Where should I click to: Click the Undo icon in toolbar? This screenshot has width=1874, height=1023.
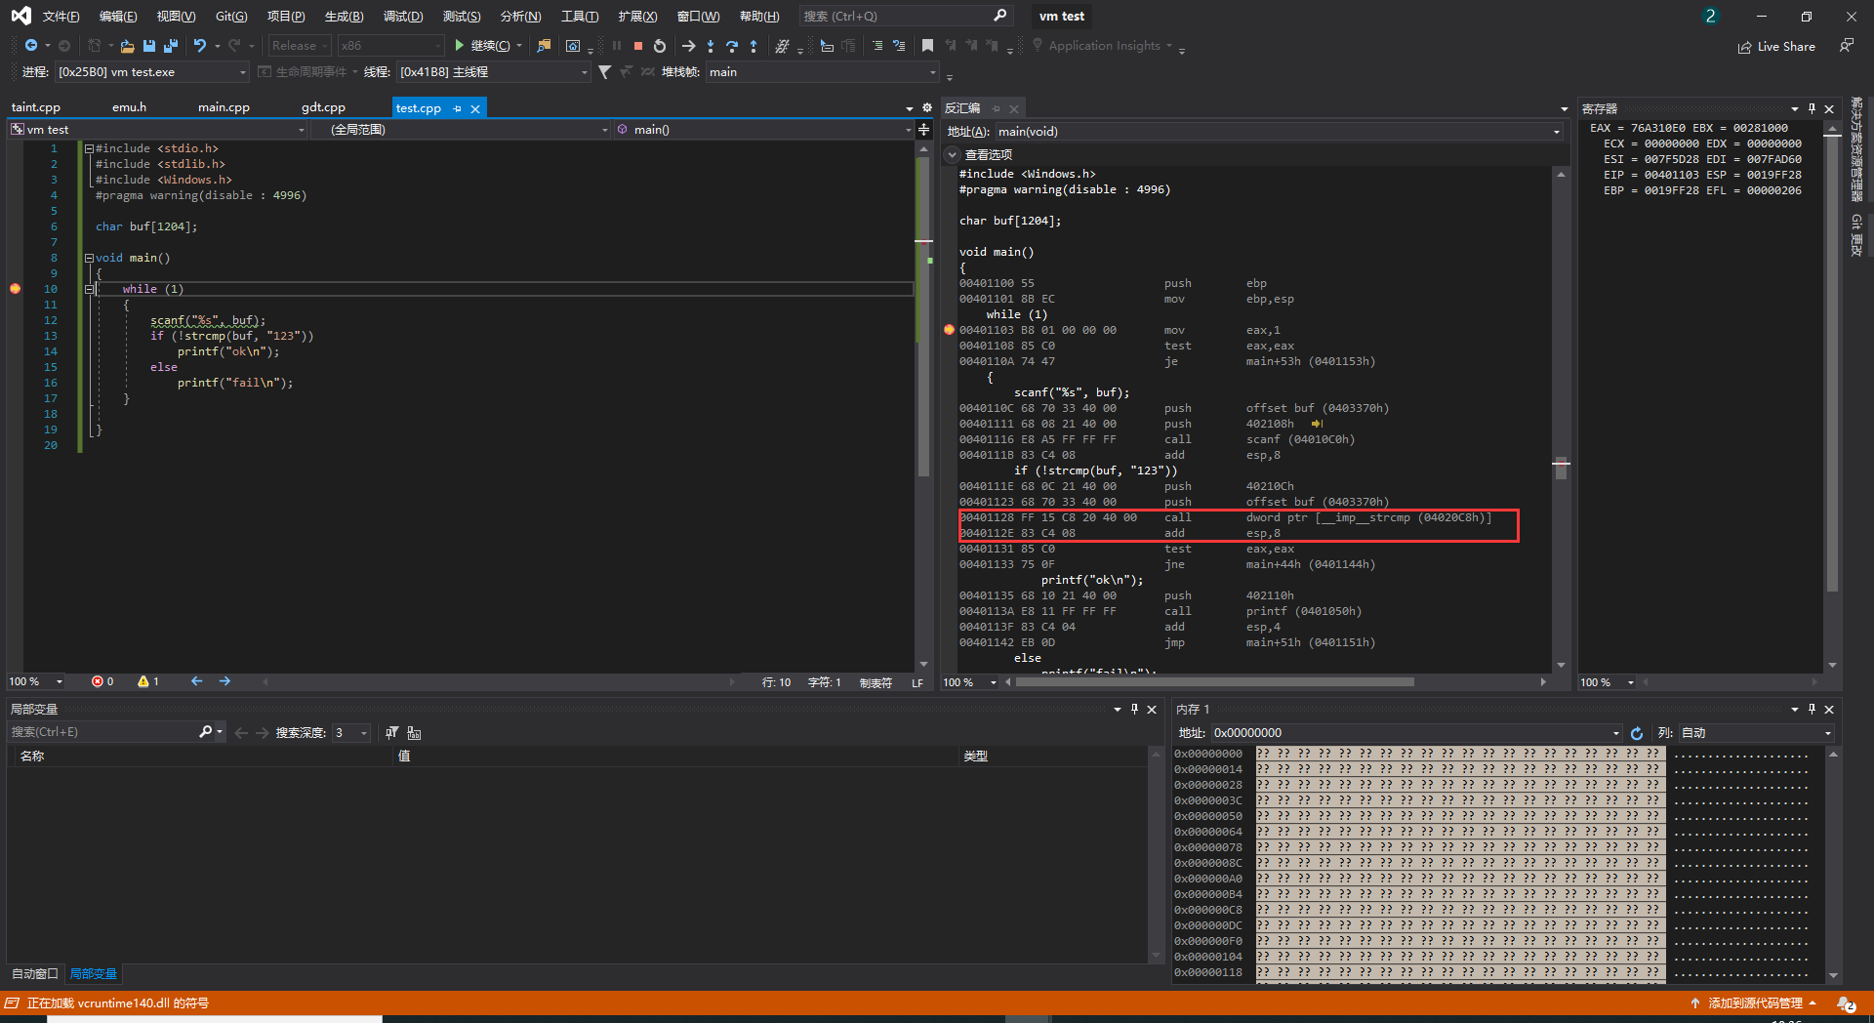click(200, 46)
